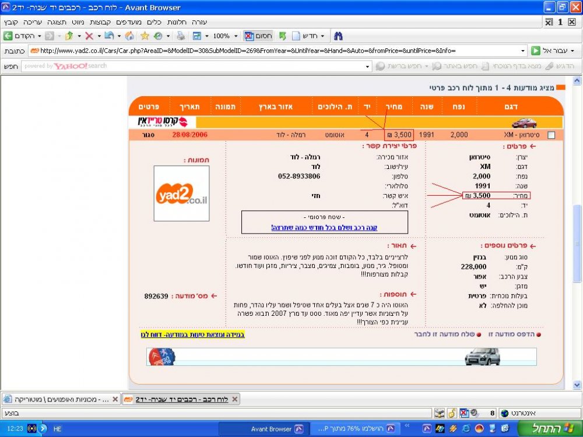Open the blue advertisement link in the boxed ad
This screenshot has width=583, height=437.
324,227
